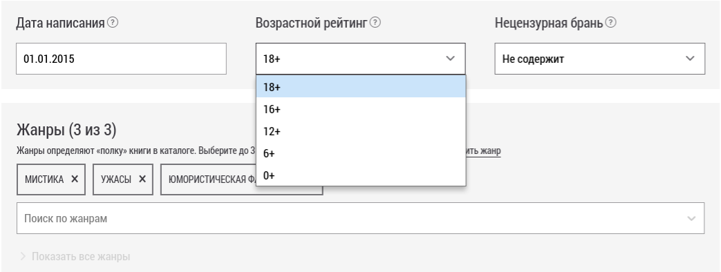This screenshot has height=272, width=721.
Task: Click the Дата написания label
Action: [60, 23]
